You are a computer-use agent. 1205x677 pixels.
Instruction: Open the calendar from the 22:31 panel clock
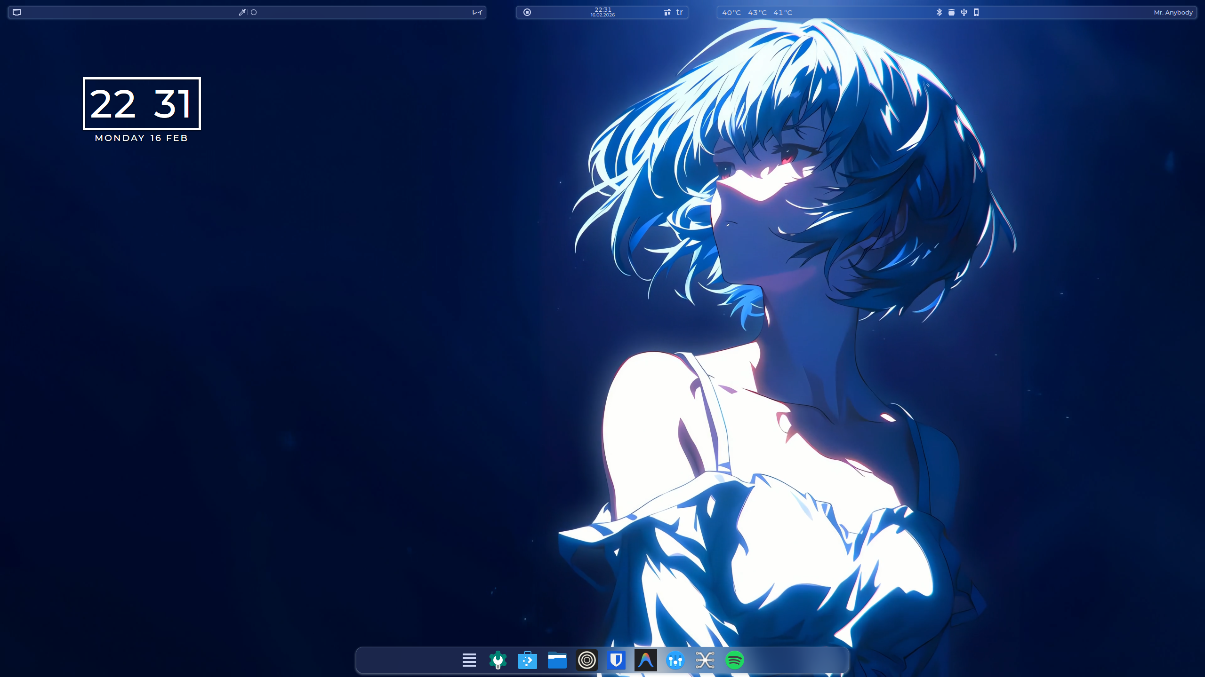(x=603, y=12)
